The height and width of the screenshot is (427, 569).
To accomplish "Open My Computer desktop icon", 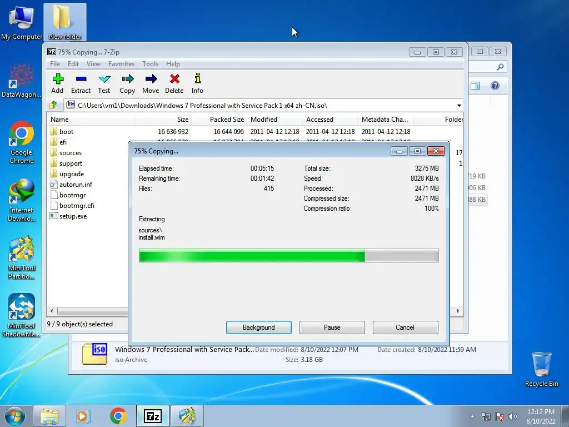I will click(22, 22).
